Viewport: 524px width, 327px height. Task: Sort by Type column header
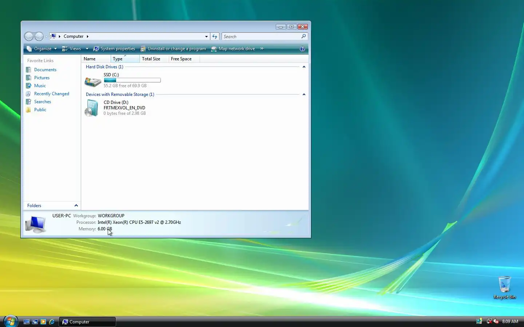(x=125, y=59)
